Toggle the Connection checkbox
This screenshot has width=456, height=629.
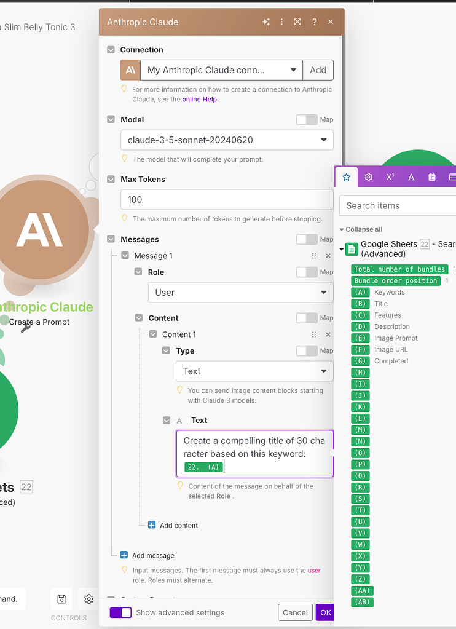pos(111,50)
